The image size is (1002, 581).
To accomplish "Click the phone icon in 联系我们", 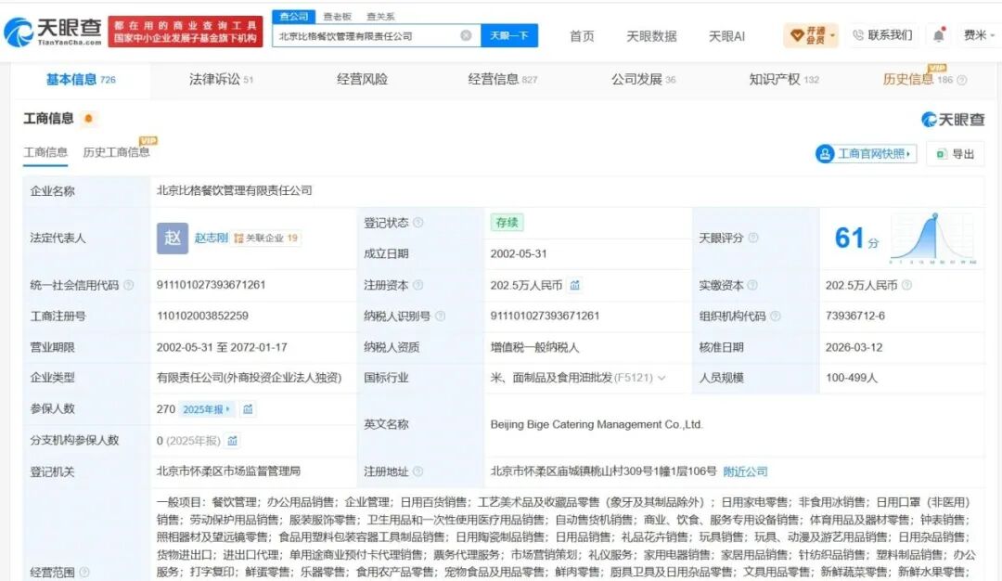I will (858, 35).
